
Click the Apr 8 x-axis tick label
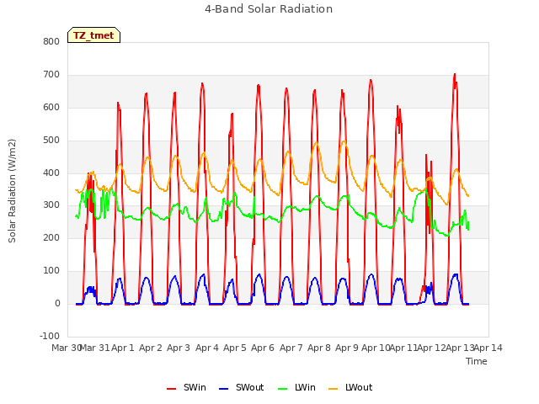click(319, 348)
